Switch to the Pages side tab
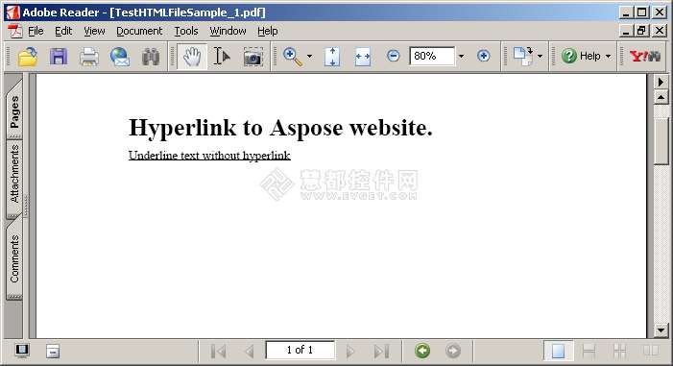This screenshot has height=366, width=673. [x=14, y=110]
